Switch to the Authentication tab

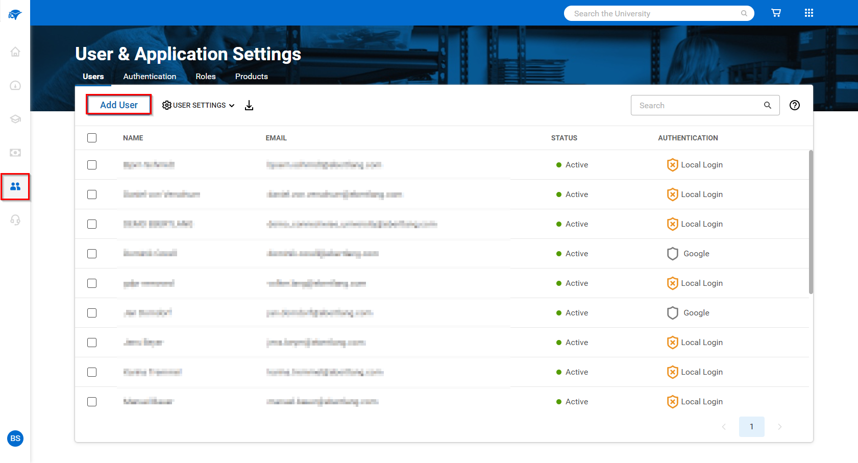point(150,77)
